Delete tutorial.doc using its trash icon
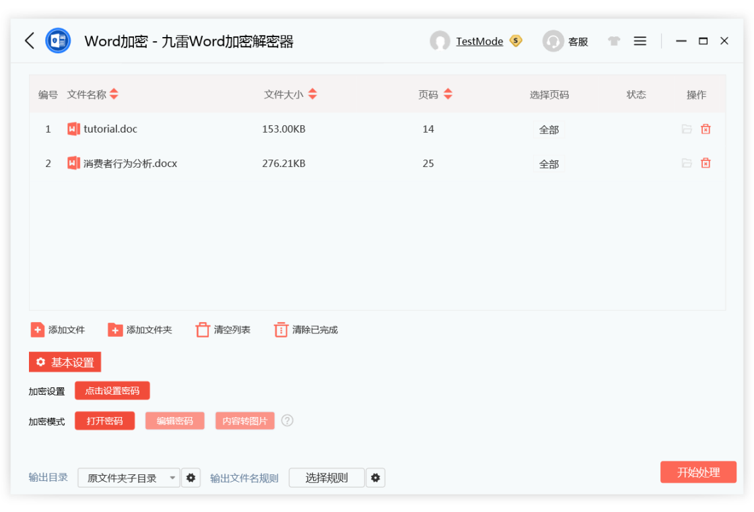Image resolution: width=754 pixels, height=512 pixels. coord(706,129)
